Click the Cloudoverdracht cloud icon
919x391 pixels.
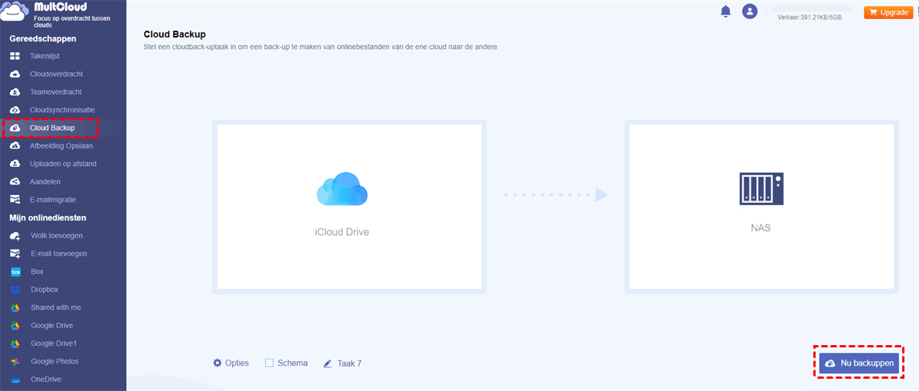(15, 74)
